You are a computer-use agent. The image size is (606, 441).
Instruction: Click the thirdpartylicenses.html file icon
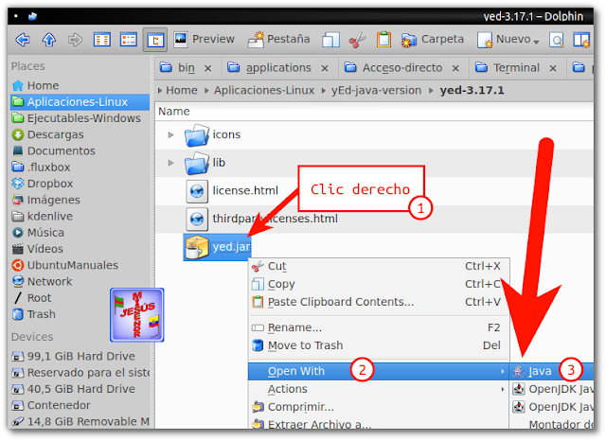197,219
